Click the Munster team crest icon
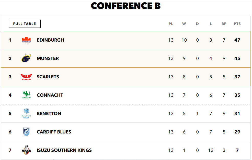Viewport: 252px width, 160px height. pos(26,58)
